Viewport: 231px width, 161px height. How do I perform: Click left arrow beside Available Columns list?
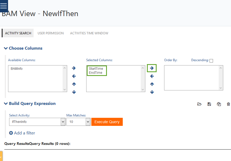(x=74, y=76)
